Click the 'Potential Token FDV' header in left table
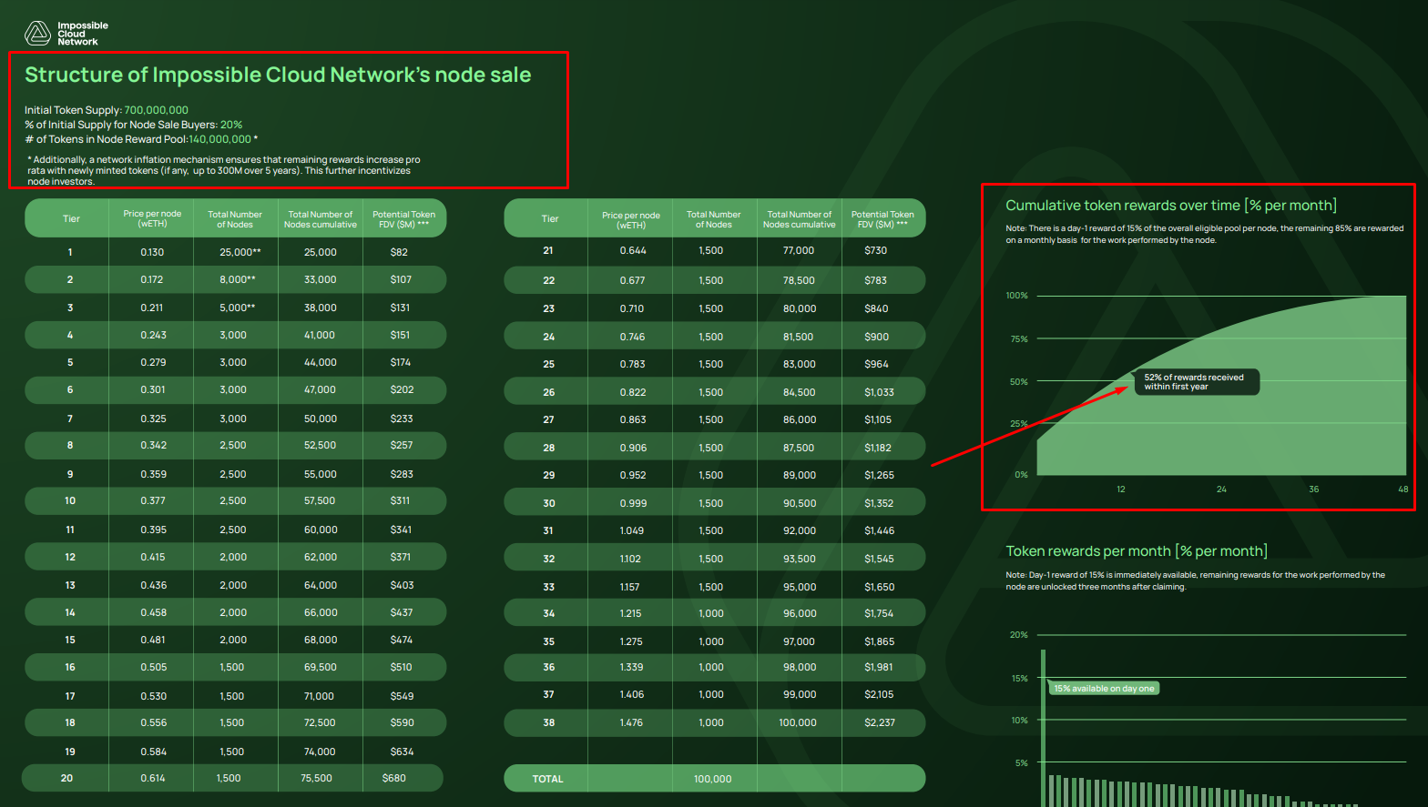The width and height of the screenshot is (1428, 807). 403,219
